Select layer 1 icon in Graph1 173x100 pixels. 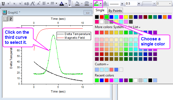click(x=5, y=19)
